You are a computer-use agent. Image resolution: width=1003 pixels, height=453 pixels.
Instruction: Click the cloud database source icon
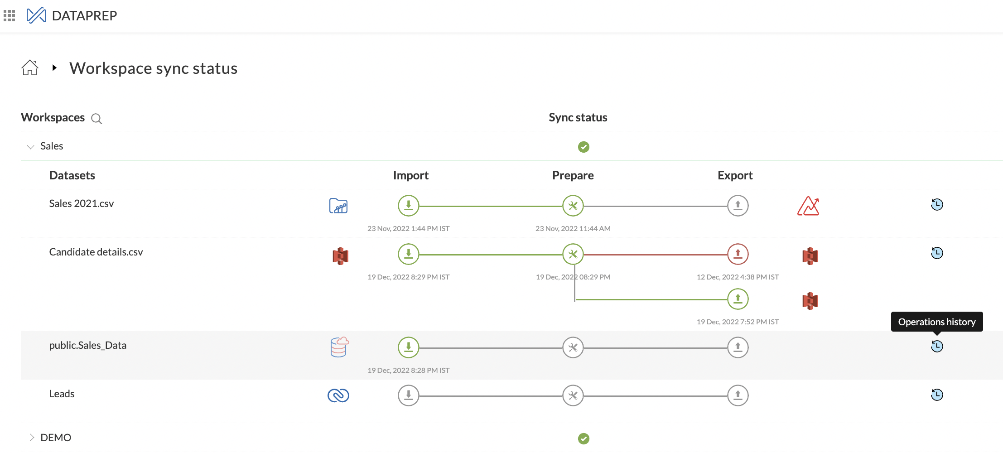point(339,347)
